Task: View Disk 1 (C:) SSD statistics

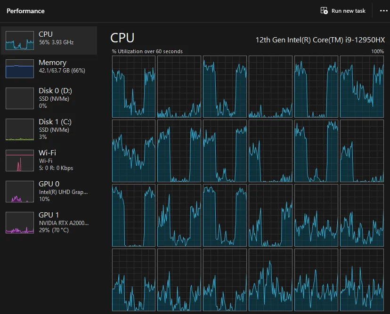Action: (x=52, y=129)
